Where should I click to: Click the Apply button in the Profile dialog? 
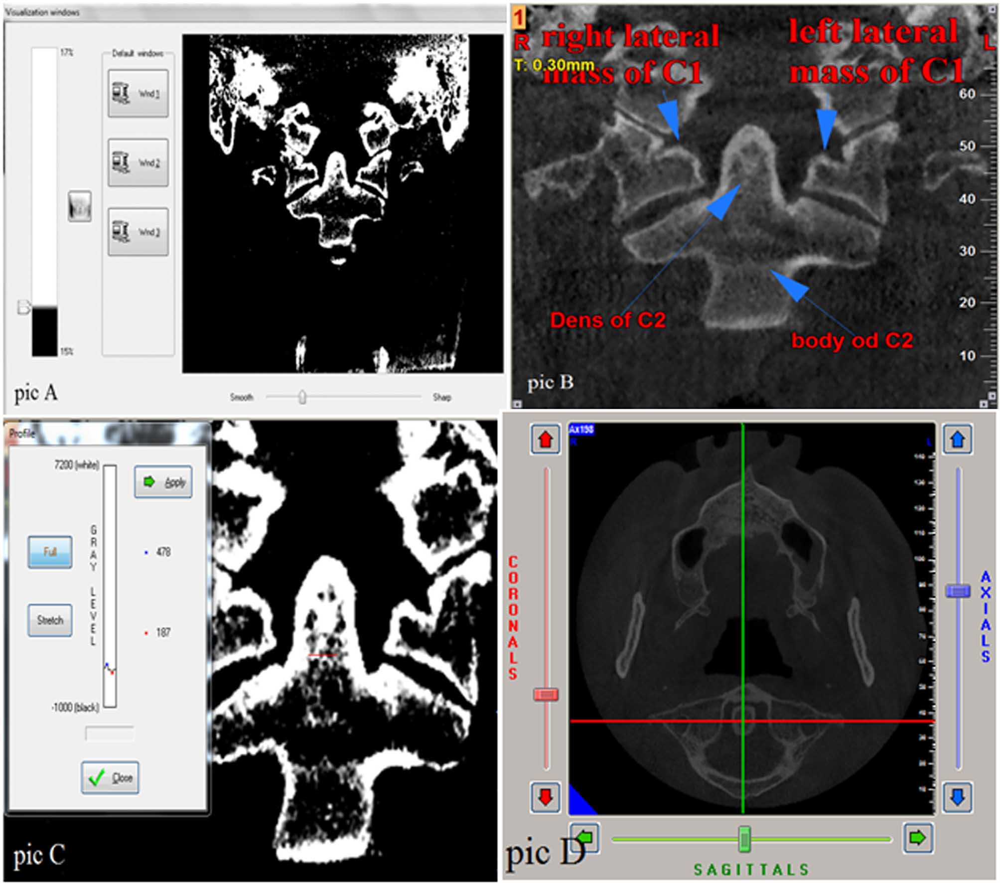[163, 482]
